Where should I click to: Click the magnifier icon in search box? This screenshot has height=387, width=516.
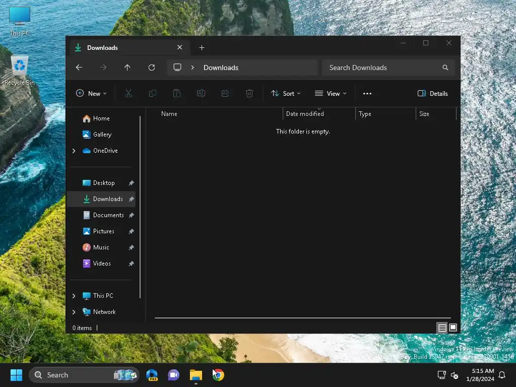click(445, 68)
